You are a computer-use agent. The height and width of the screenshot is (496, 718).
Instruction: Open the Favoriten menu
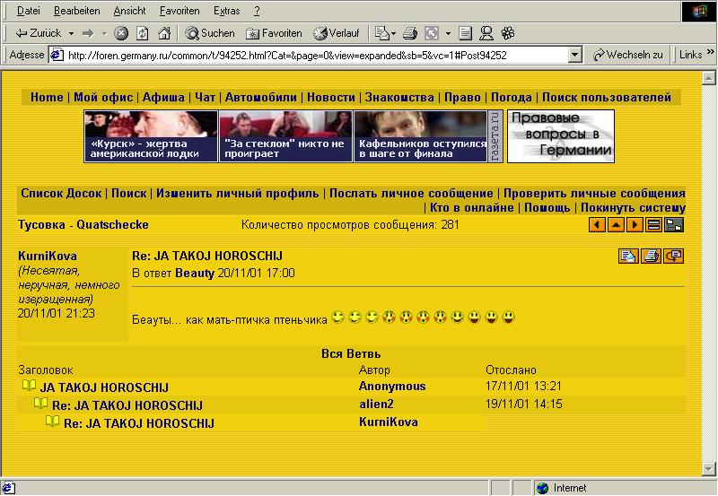[179, 11]
